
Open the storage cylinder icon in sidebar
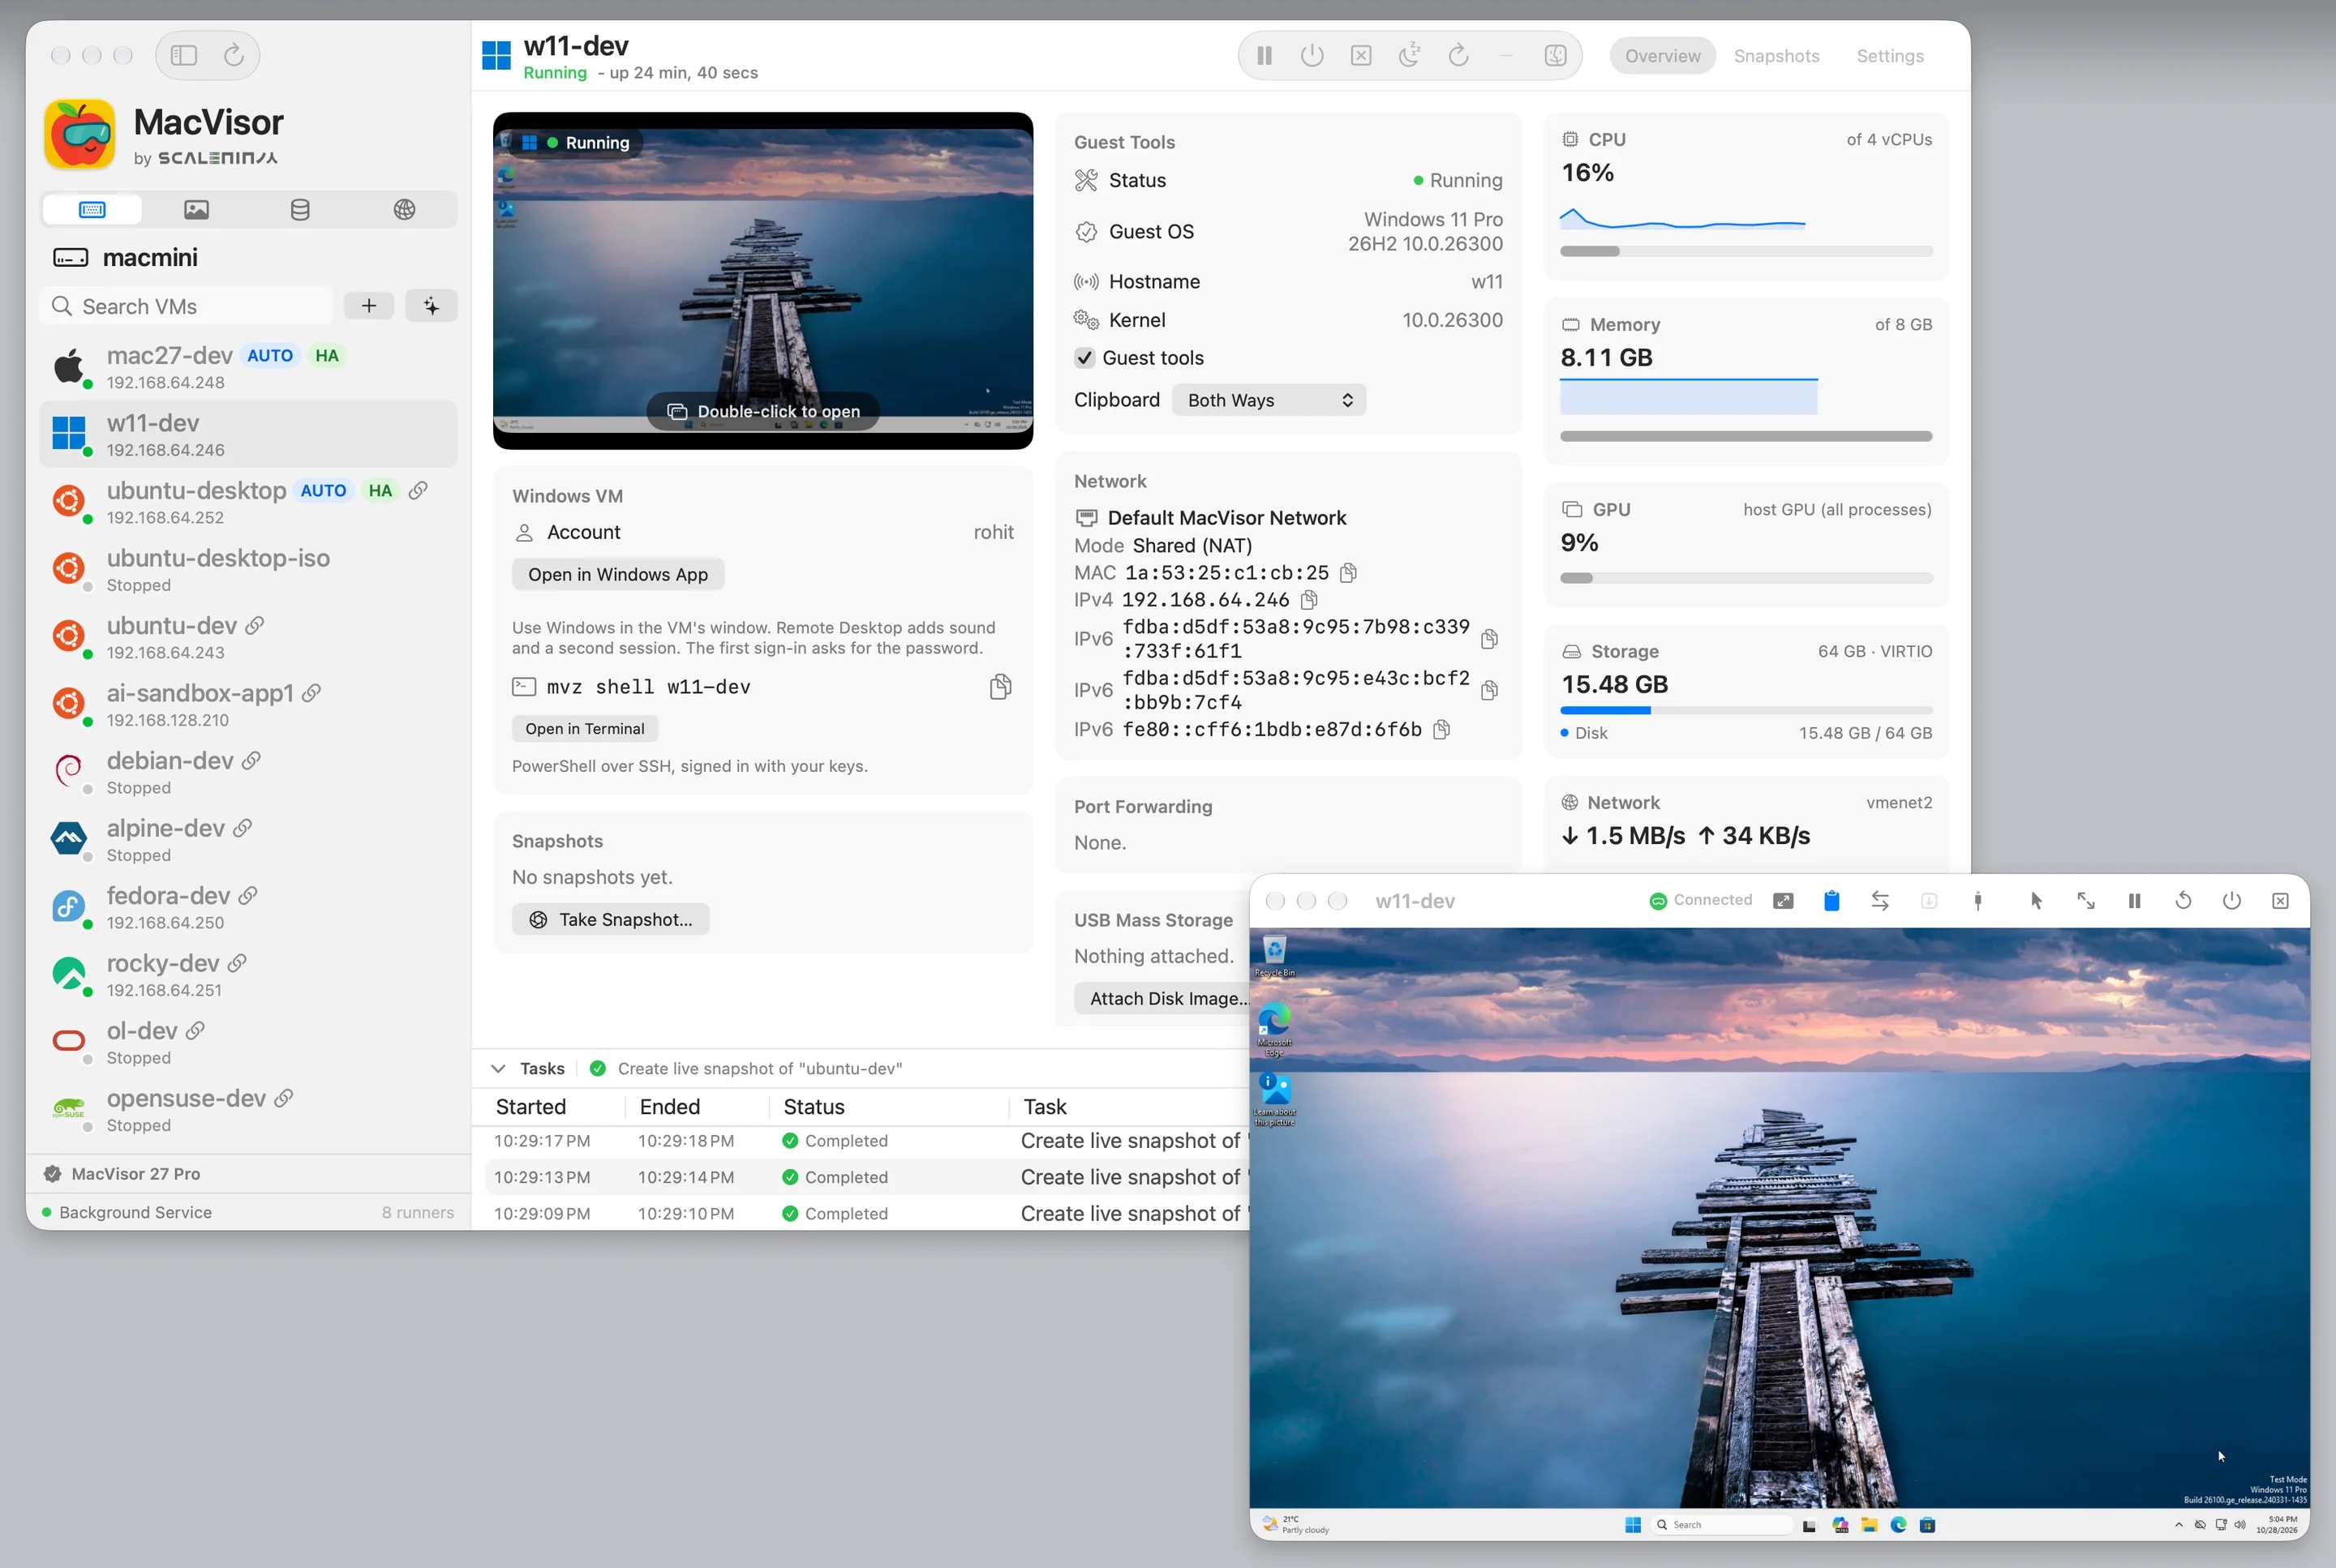pos(299,209)
